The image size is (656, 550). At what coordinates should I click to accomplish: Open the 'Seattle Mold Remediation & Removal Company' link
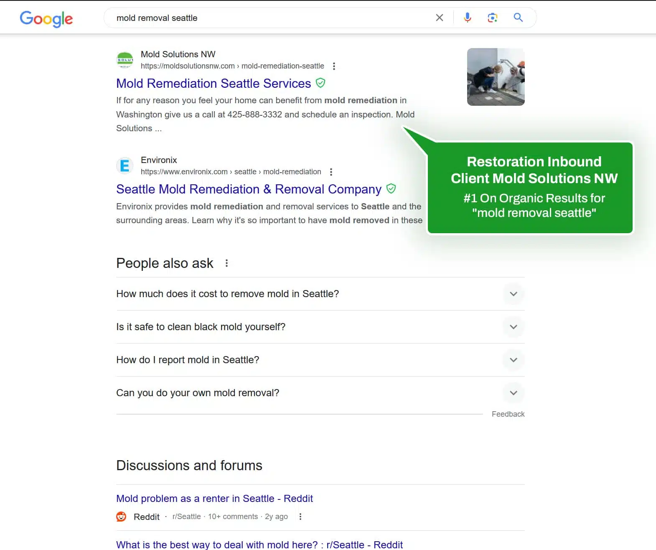coord(249,189)
